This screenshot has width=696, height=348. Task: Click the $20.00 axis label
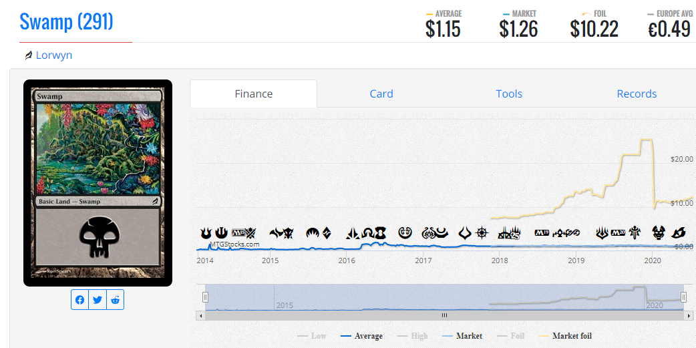(682, 159)
